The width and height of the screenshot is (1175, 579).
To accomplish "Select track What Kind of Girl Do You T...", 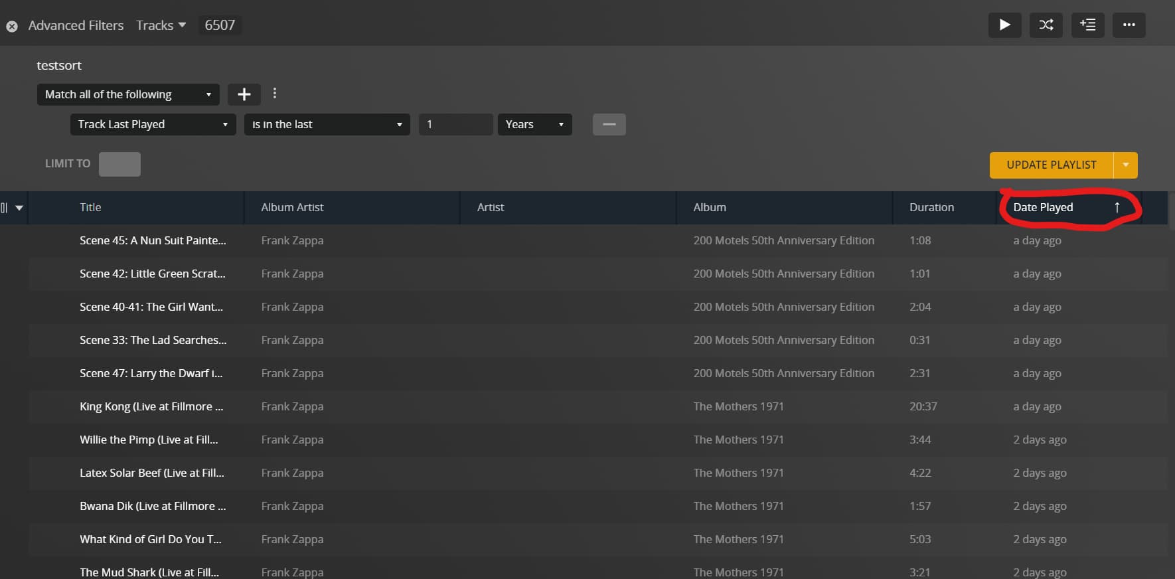I will click(x=151, y=539).
